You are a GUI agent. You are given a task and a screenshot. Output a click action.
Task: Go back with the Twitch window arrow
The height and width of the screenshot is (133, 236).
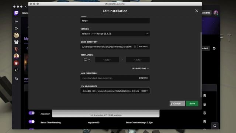[26, 7]
